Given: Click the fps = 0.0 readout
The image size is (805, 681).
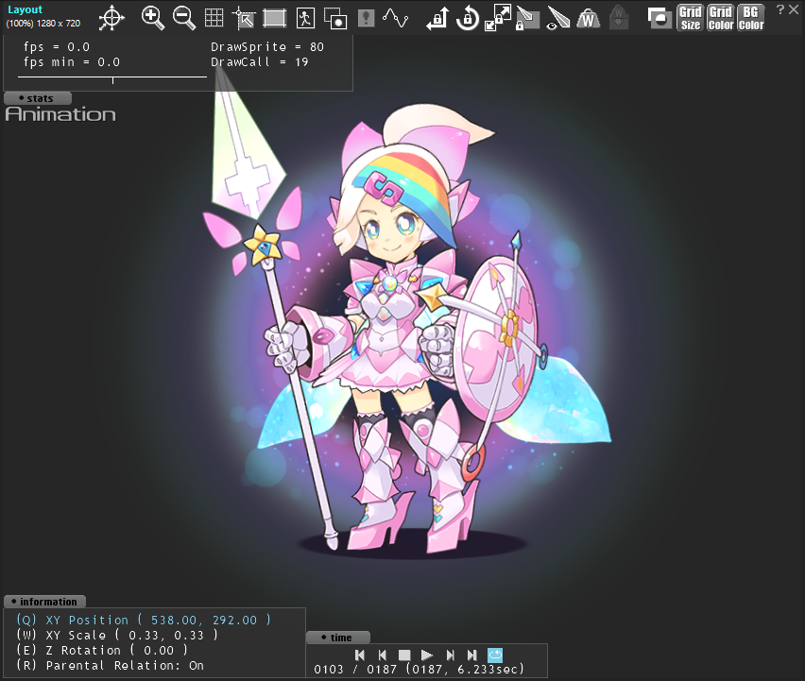Looking at the screenshot, I should (57, 46).
